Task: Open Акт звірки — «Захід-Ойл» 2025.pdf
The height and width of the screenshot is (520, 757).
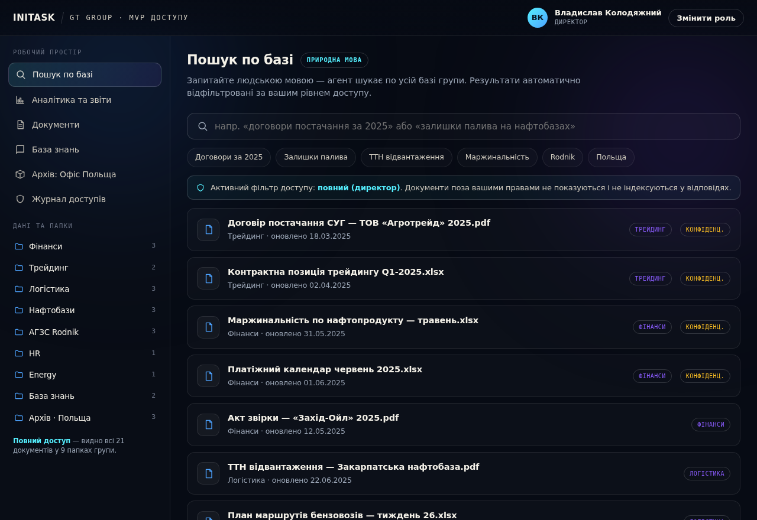Action: (x=464, y=425)
